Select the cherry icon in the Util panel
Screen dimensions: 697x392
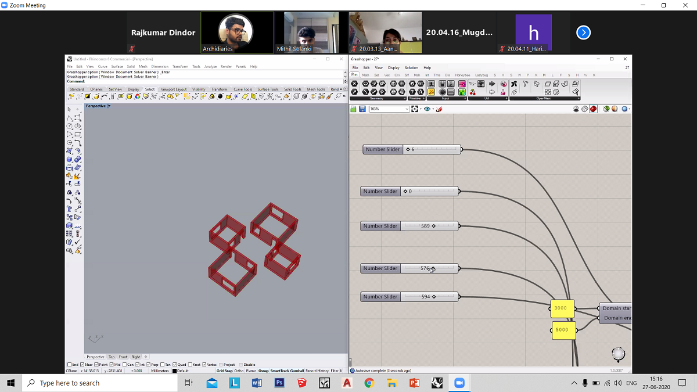coord(472,92)
